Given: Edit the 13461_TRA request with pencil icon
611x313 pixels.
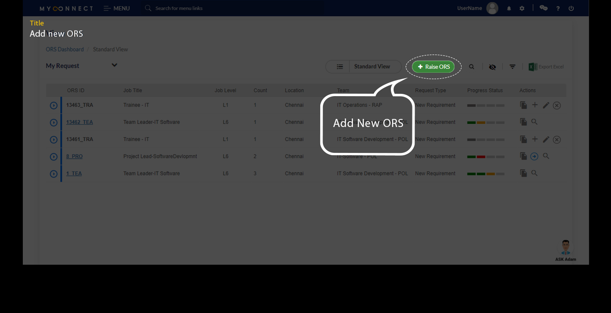Looking at the screenshot, I should click(x=546, y=140).
